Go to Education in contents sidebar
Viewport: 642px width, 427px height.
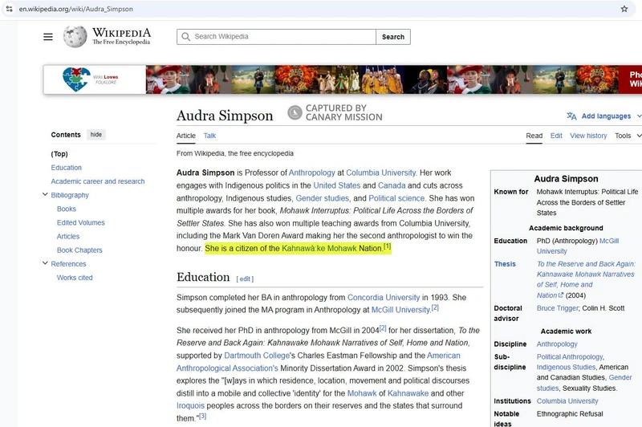[67, 168]
